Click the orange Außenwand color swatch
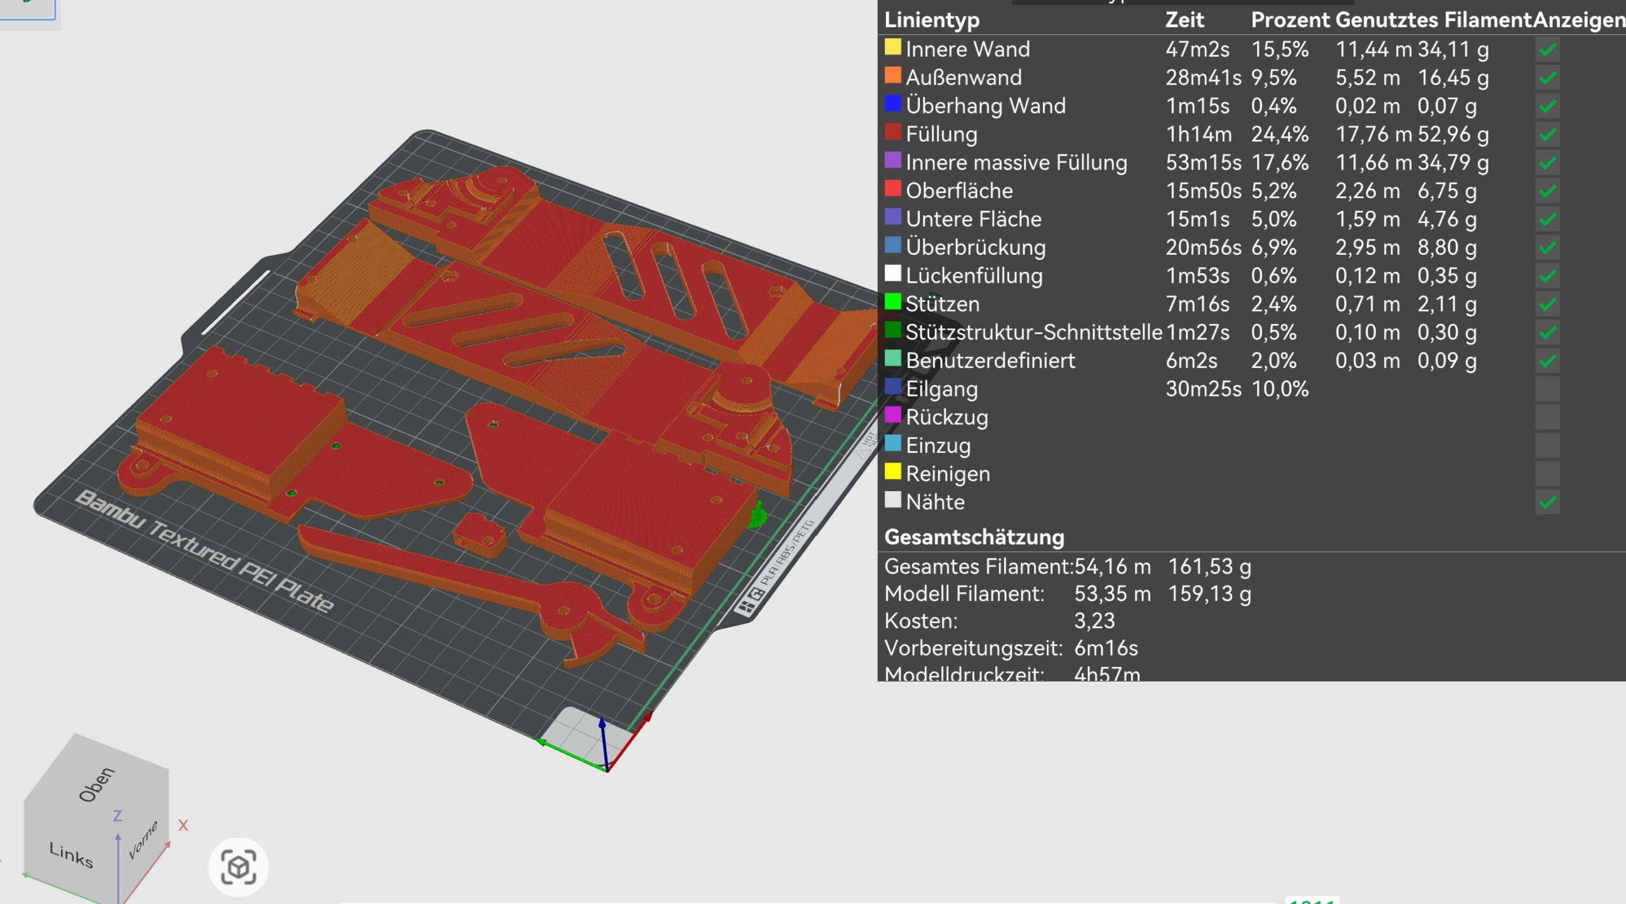The height and width of the screenshot is (904, 1626). (892, 76)
